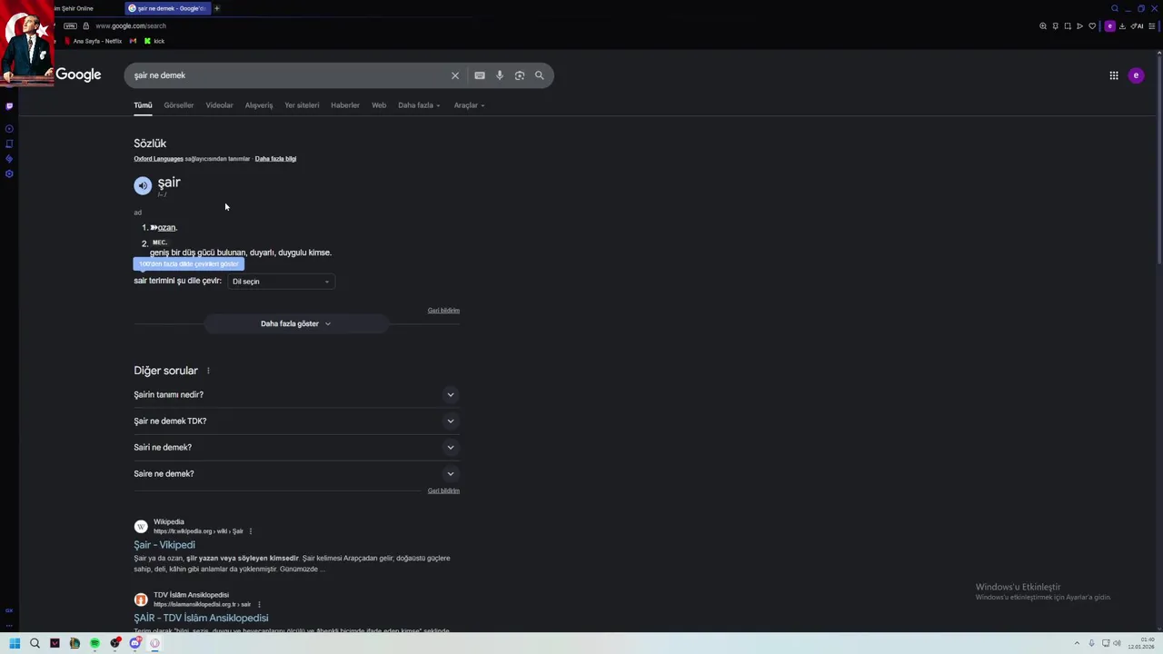
Task: Click Geri bildirim under Diğer sorular
Action: [443, 490]
